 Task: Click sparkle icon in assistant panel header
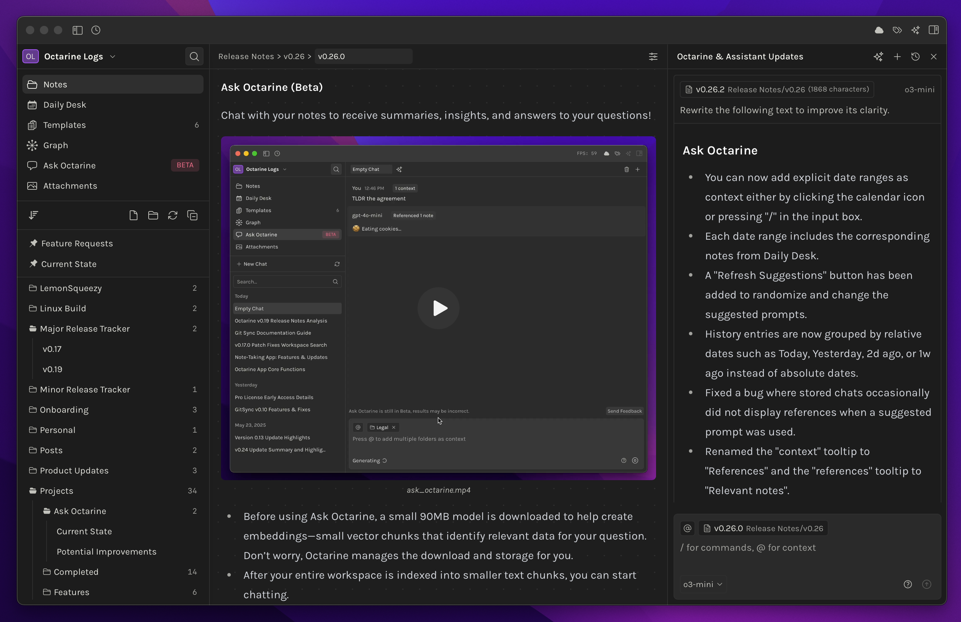click(x=878, y=57)
